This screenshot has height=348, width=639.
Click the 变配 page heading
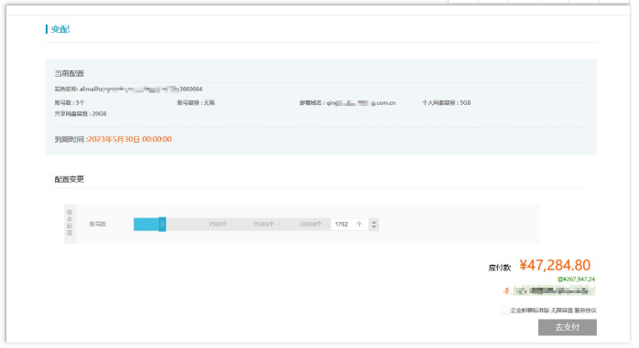pyautogui.click(x=60, y=29)
